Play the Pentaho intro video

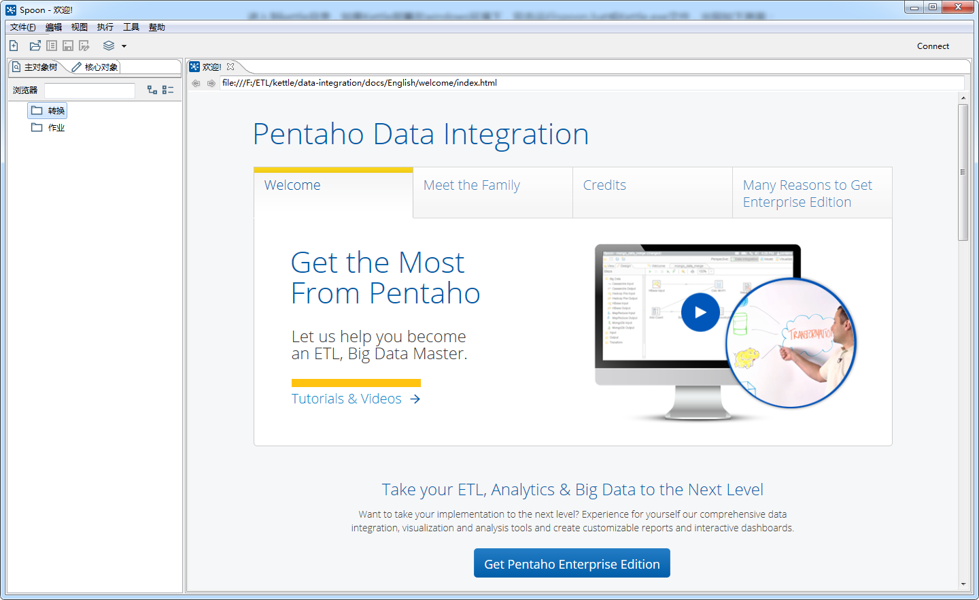tap(700, 312)
